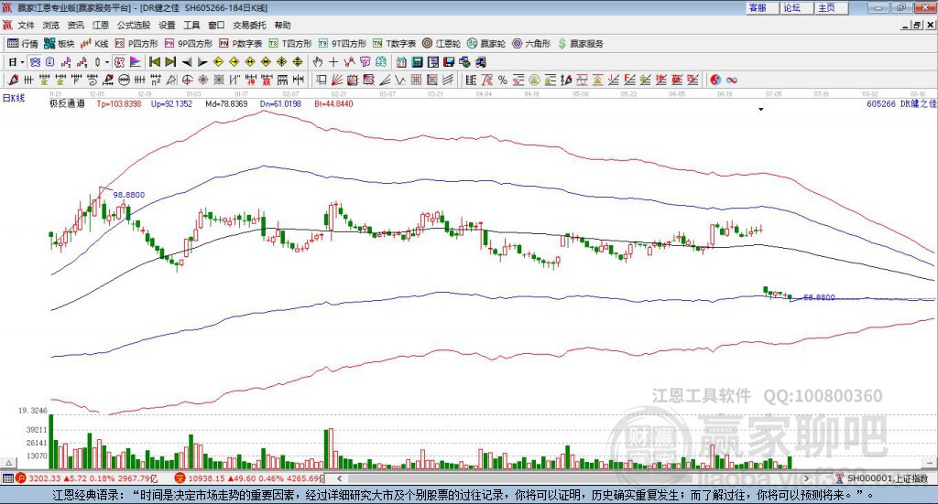Image resolution: width=938 pixels, height=504 pixels.
Task: Open the 江恩轮 Gann wheel
Action: click(442, 44)
